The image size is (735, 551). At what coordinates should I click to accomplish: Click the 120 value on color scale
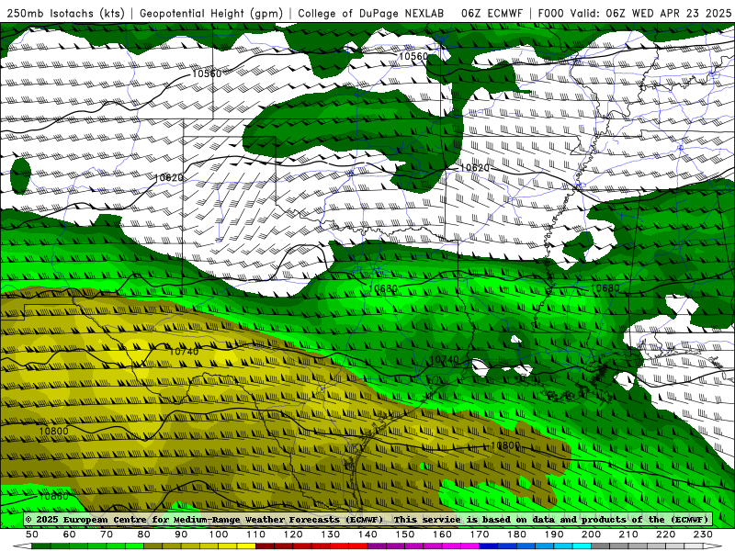coord(293,534)
